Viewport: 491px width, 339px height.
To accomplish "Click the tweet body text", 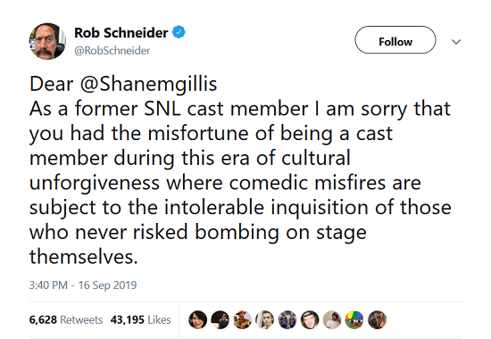I will coord(240,170).
